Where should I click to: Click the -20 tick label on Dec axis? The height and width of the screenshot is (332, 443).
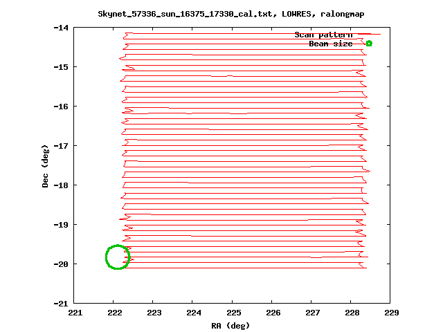pos(61,264)
